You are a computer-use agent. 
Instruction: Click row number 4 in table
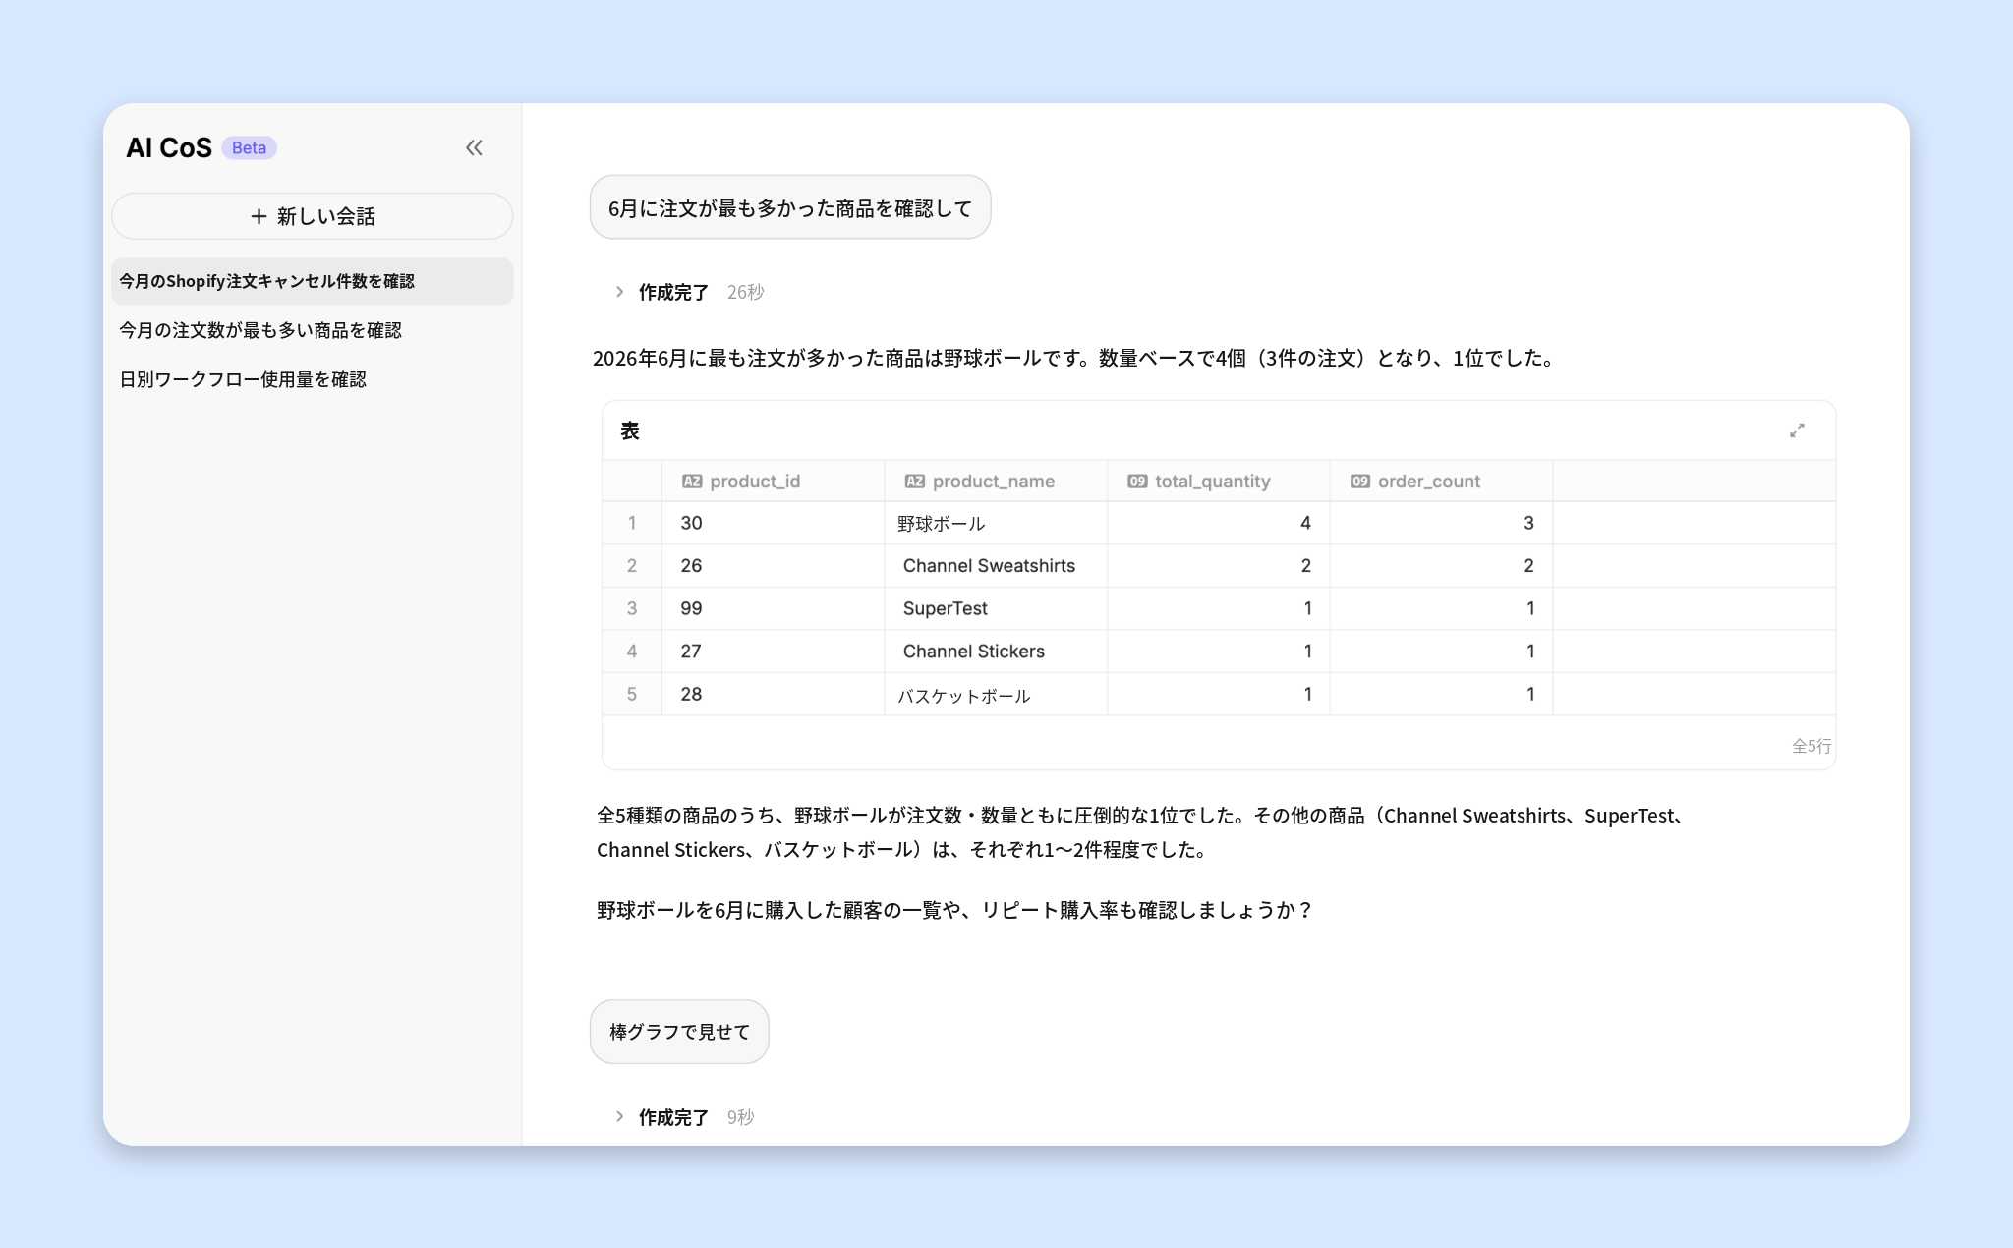pyautogui.click(x=632, y=652)
